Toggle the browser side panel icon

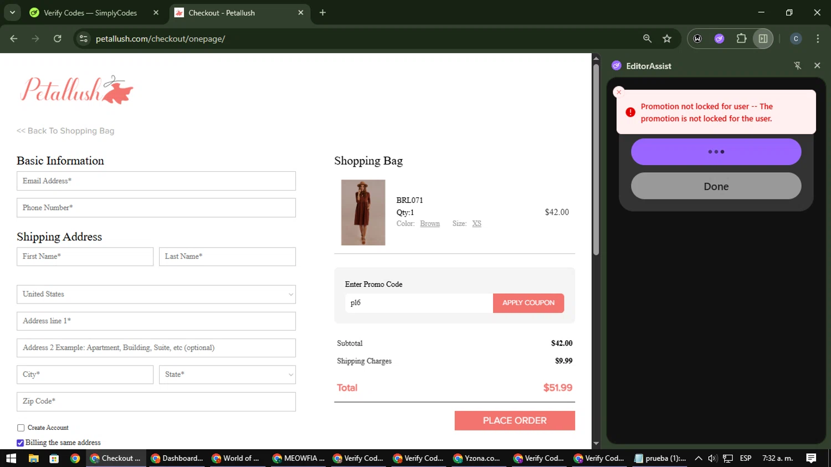point(763,39)
